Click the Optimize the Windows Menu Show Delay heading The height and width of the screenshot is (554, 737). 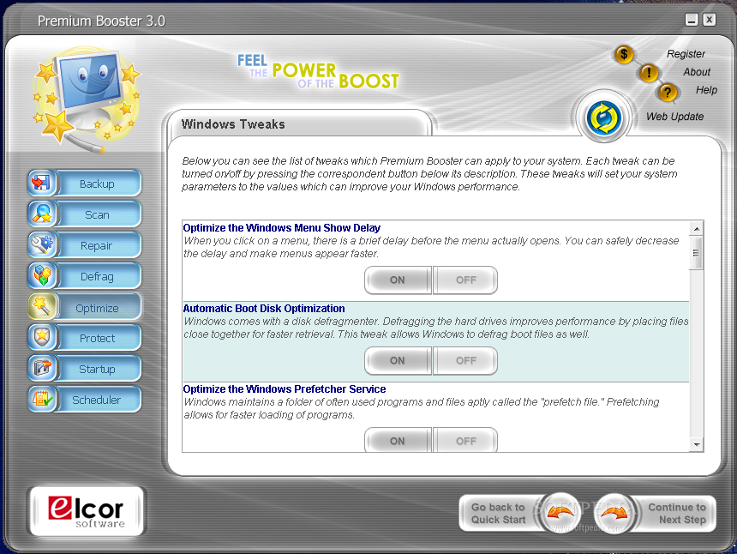pos(282,227)
